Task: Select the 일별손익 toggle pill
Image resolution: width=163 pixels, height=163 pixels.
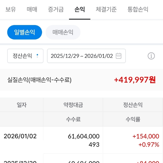Action: [x=25, y=32]
